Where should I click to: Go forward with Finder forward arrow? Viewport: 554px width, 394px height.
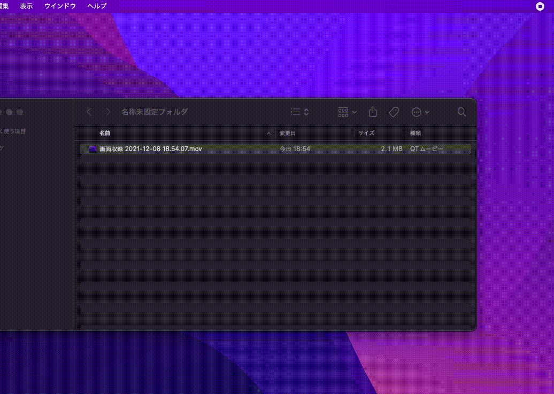[108, 112]
